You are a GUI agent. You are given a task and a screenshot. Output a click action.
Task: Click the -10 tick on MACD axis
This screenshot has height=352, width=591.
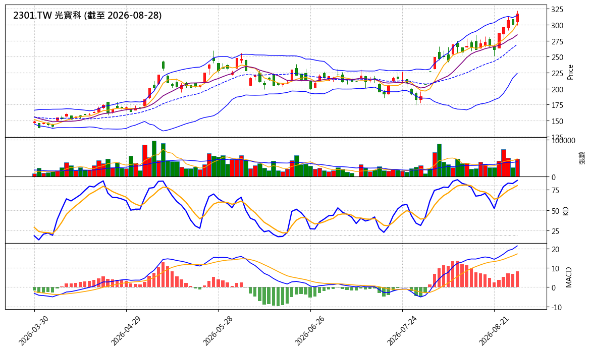[x=556, y=308]
